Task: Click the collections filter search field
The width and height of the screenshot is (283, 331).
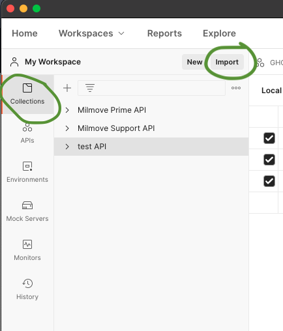Action: (x=151, y=88)
